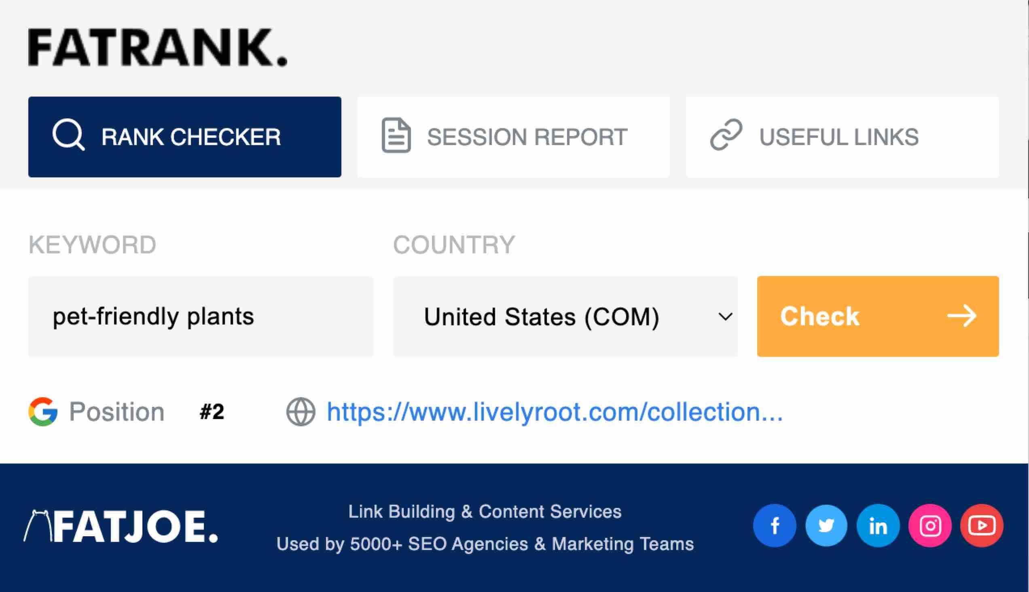Image resolution: width=1029 pixels, height=592 pixels.
Task: Click the keyword input field
Action: click(201, 316)
